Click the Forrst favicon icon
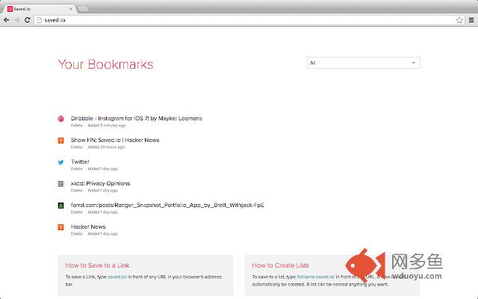This screenshot has height=299, width=478. [61, 206]
